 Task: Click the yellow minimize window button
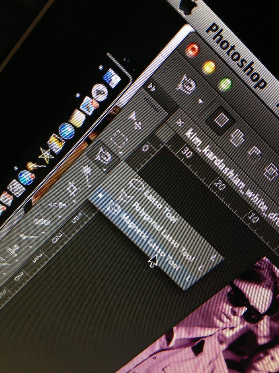tap(209, 66)
